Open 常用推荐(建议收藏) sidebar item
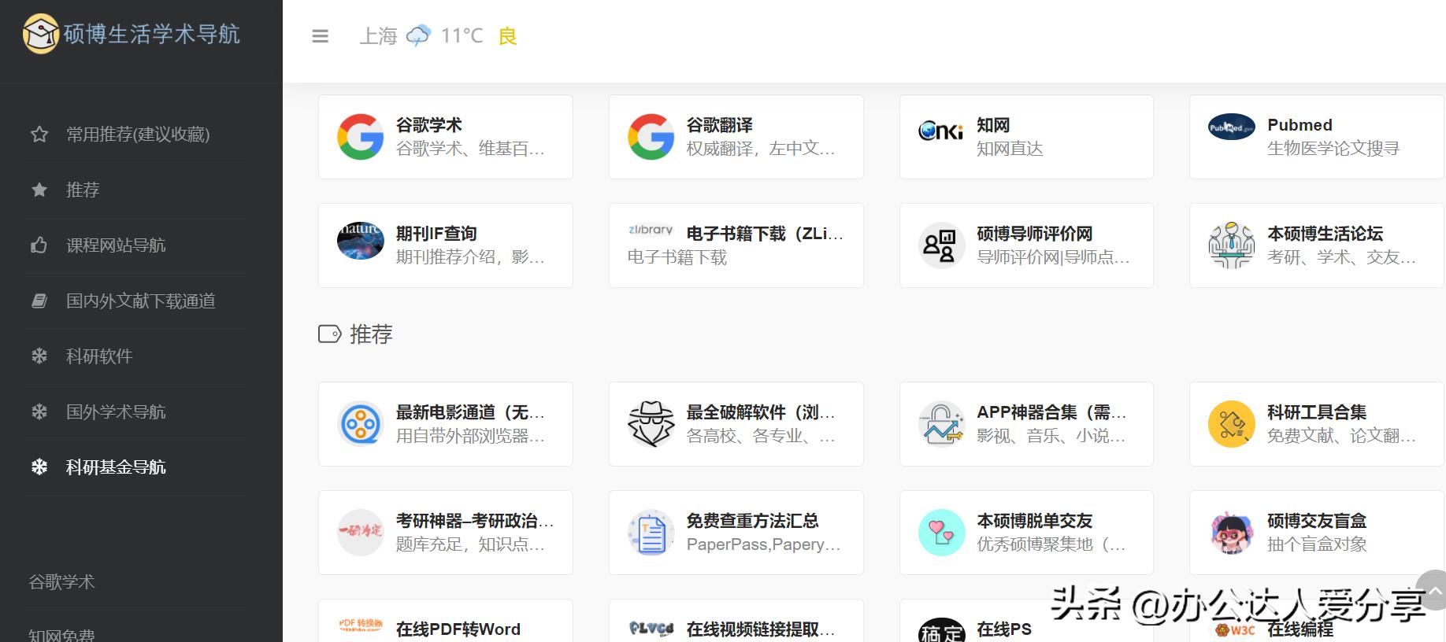The height and width of the screenshot is (642, 1446). (138, 135)
